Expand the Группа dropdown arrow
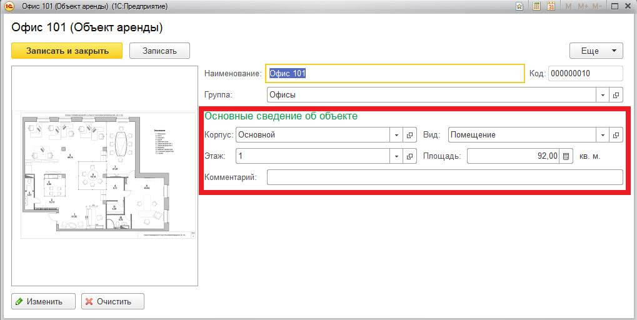 (x=603, y=95)
